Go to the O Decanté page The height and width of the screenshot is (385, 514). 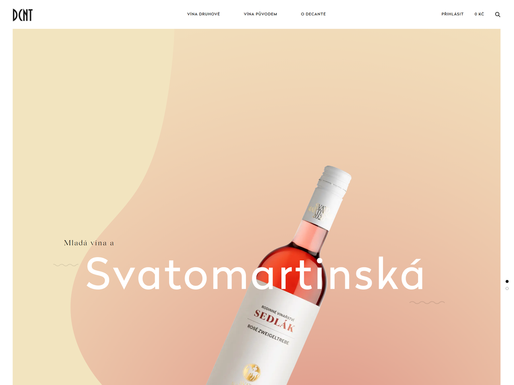click(313, 14)
